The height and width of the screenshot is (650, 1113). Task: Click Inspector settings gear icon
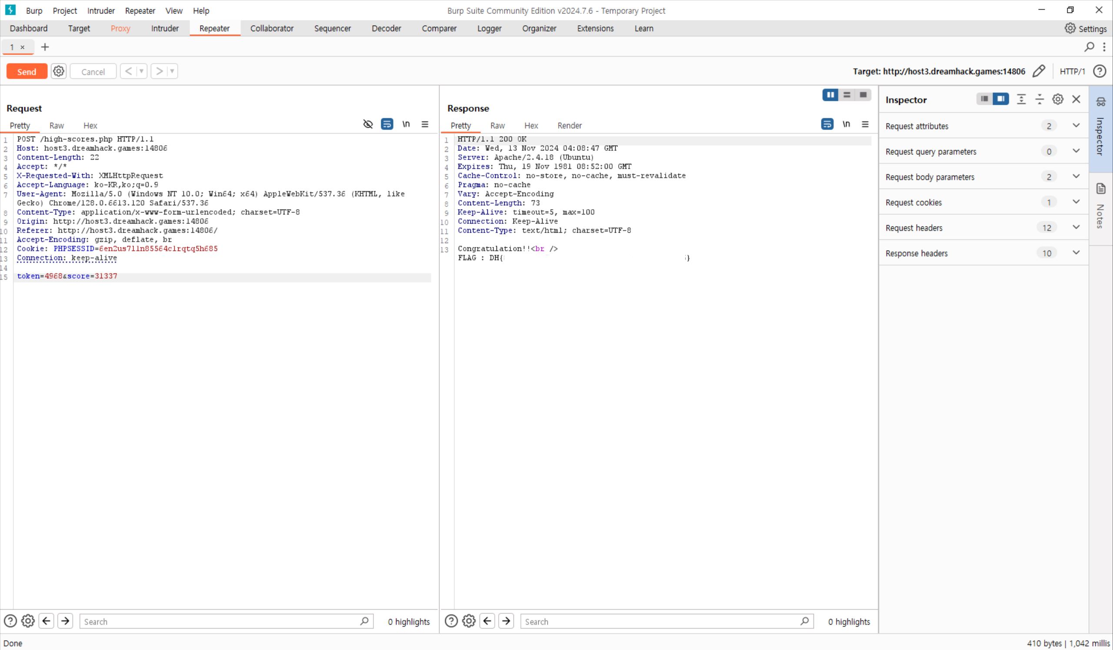1058,100
